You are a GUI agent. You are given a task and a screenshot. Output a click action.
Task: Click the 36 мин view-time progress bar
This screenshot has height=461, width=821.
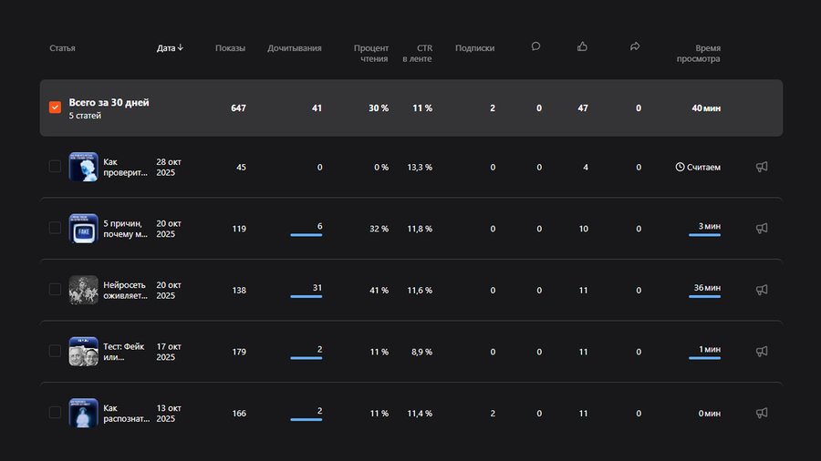click(704, 297)
